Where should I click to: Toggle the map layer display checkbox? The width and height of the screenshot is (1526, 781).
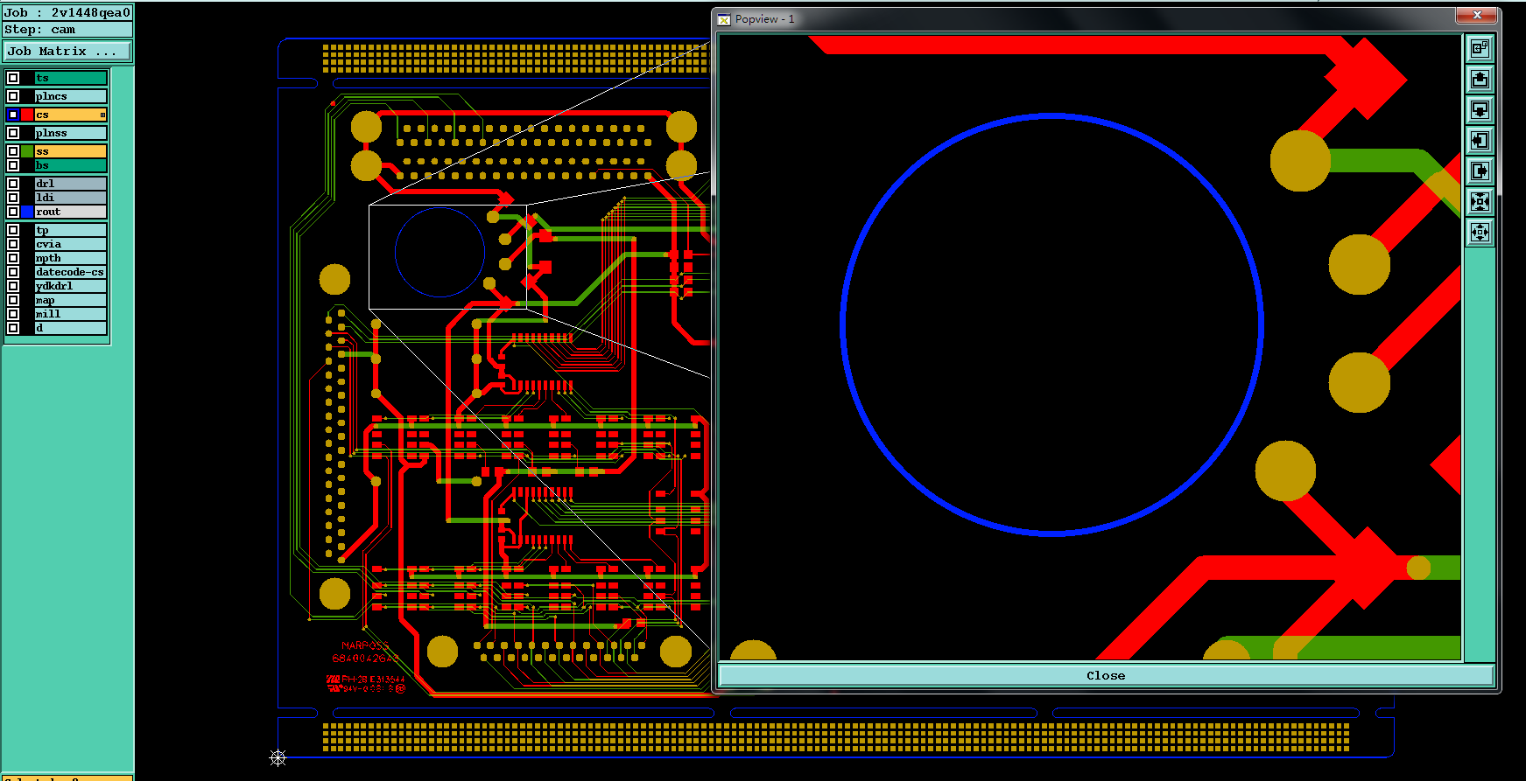point(13,300)
